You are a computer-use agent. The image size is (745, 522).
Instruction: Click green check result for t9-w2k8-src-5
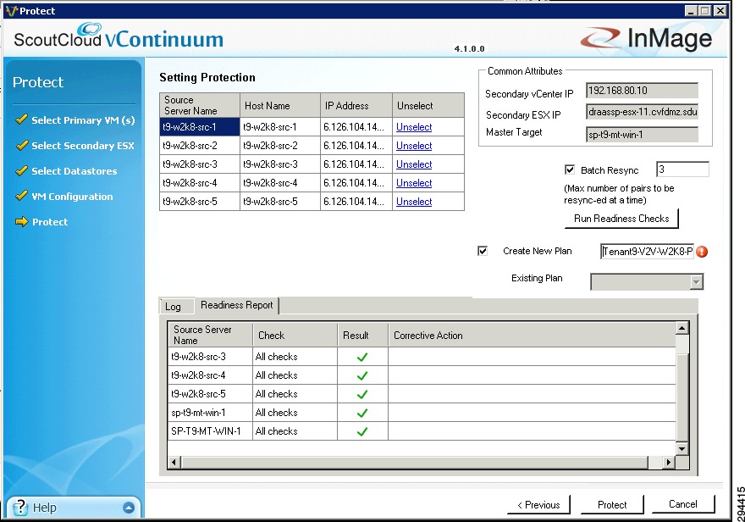coord(362,394)
